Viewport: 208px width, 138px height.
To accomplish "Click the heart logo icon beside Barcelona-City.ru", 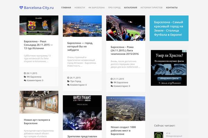I will pyautogui.click(x=21, y=7).
